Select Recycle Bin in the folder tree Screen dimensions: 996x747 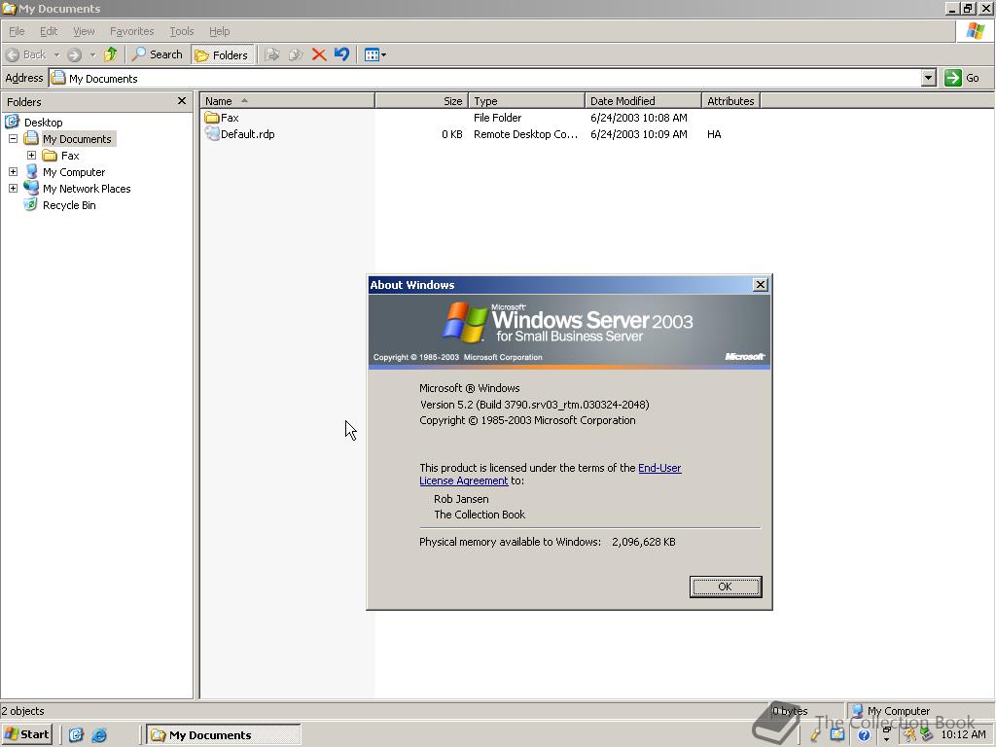click(x=69, y=205)
